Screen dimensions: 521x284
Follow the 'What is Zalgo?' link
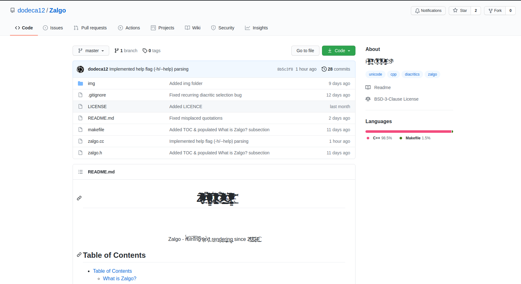pos(120,278)
